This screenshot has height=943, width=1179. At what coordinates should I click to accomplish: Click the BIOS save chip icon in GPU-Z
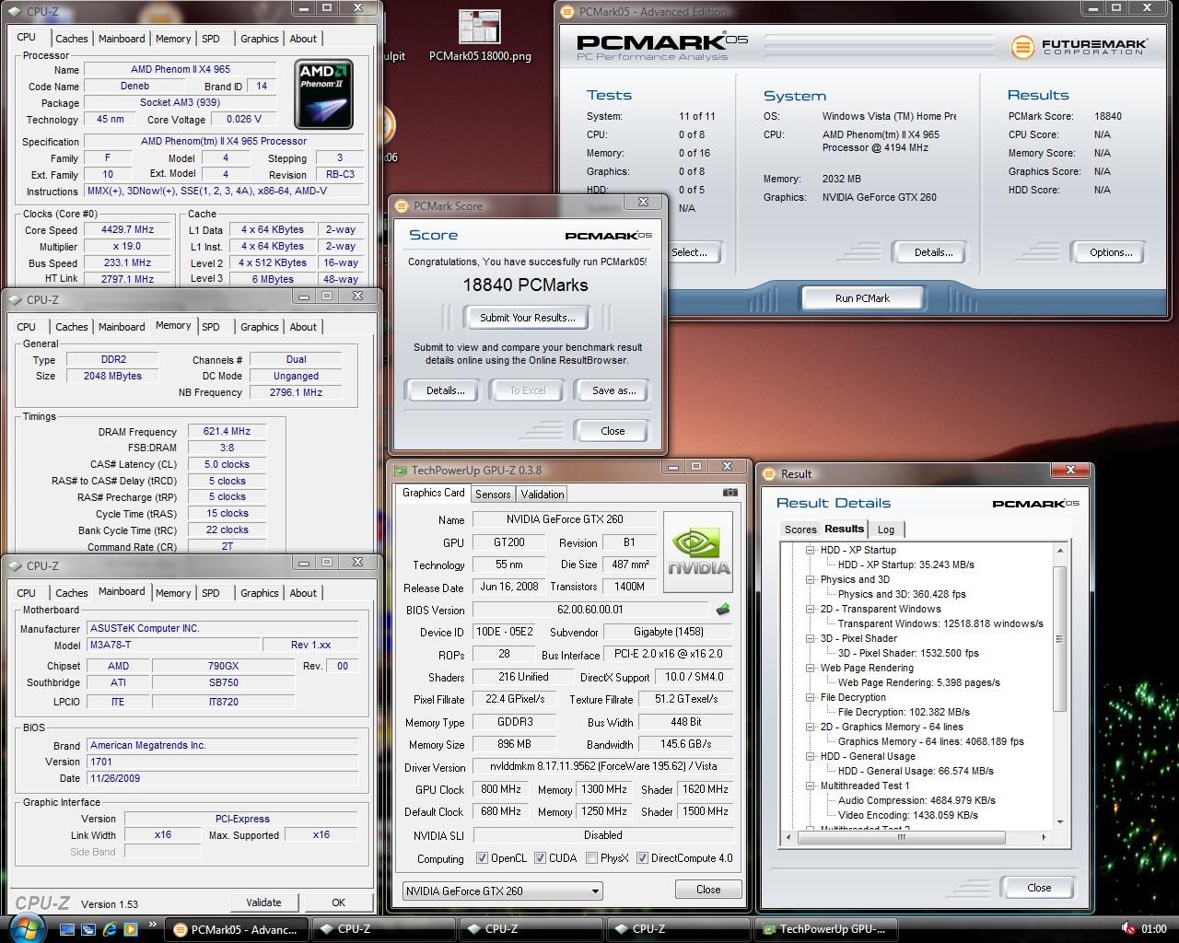tap(723, 610)
